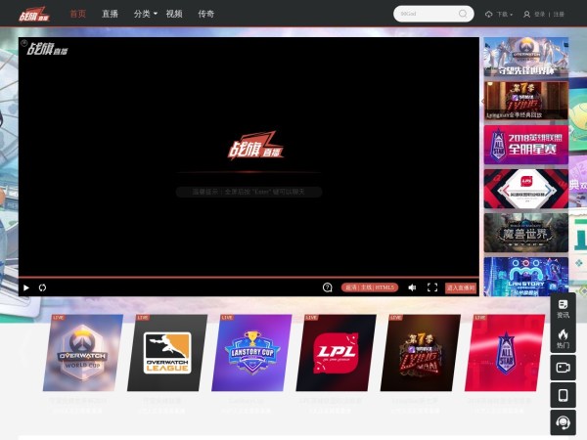Select the Overwatch League thumbnail

166,352
